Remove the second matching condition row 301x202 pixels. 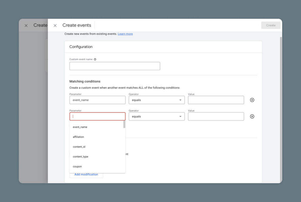pyautogui.click(x=252, y=117)
